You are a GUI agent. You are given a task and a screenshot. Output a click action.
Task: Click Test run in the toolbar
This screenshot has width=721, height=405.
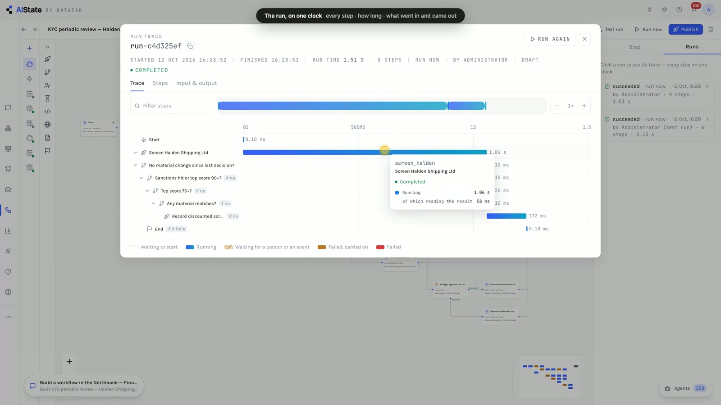[612, 29]
